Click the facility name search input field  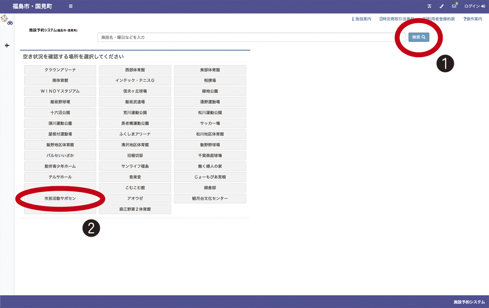(x=249, y=37)
